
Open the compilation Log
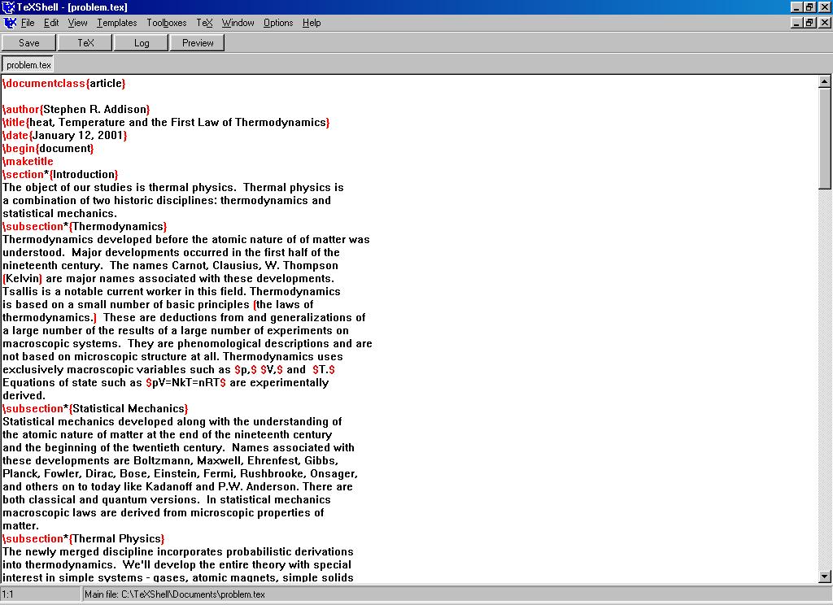[x=141, y=42]
